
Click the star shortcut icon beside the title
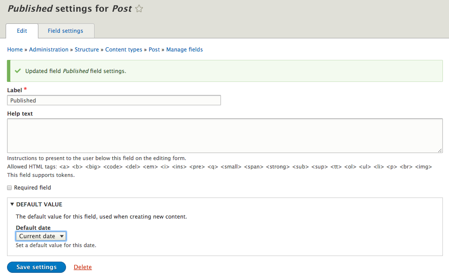[139, 9]
